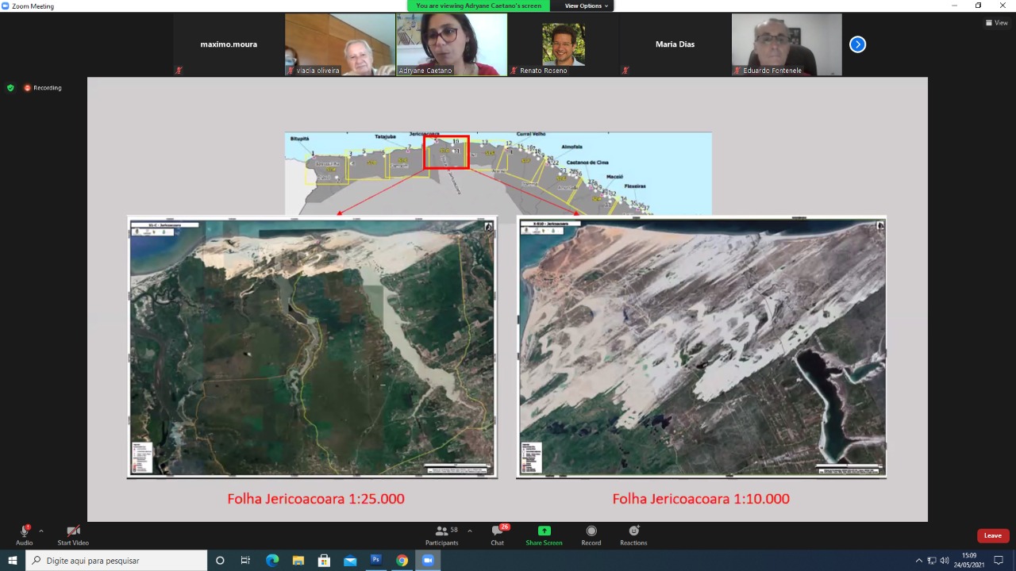Open Google Chrome from the taskbar
This screenshot has width=1016, height=571.
pyautogui.click(x=402, y=561)
